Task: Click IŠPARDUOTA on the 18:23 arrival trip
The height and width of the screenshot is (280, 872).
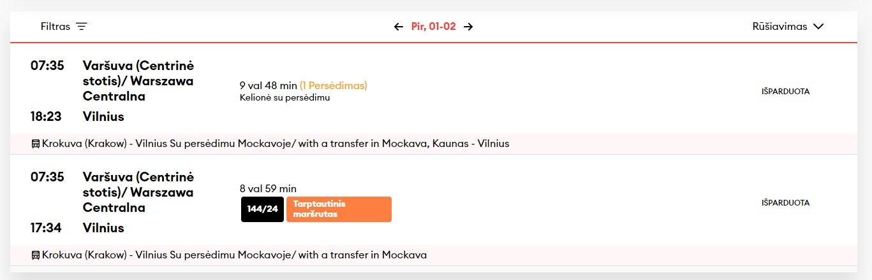Action: [x=785, y=91]
